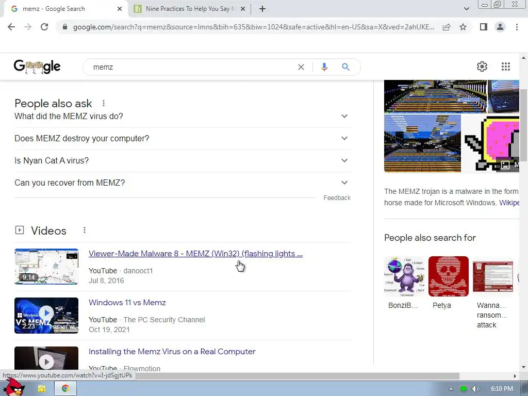Click the danooct1 channel name
Viewport: 528px width, 396px height.
click(x=138, y=271)
